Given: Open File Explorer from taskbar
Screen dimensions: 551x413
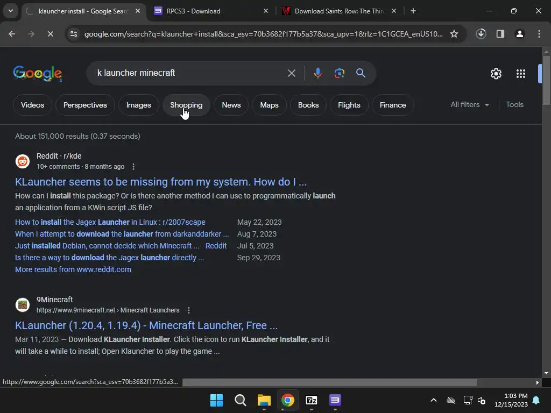Looking at the screenshot, I should point(264,400).
